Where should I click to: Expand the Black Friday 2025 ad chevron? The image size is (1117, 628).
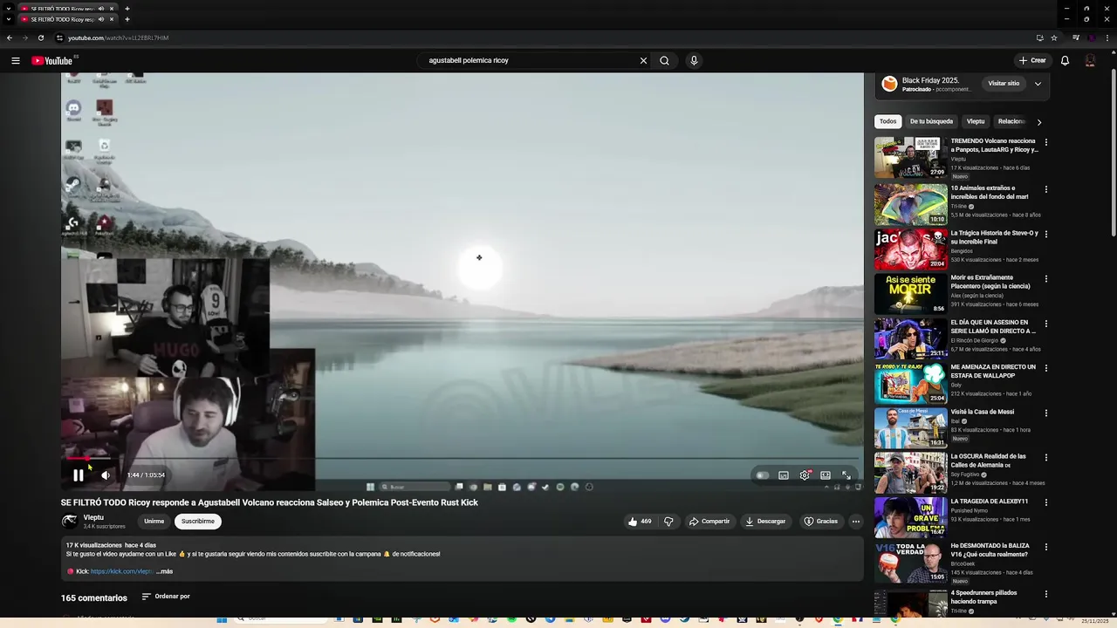pyautogui.click(x=1038, y=84)
